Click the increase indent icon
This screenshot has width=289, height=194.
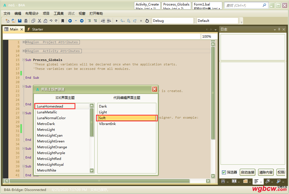109,21
